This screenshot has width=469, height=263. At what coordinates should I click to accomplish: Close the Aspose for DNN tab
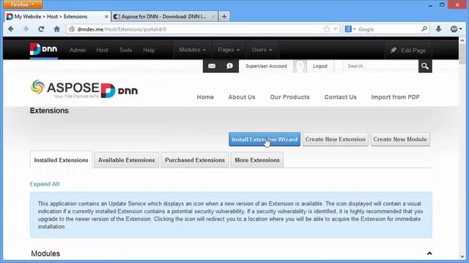pyautogui.click(x=213, y=17)
